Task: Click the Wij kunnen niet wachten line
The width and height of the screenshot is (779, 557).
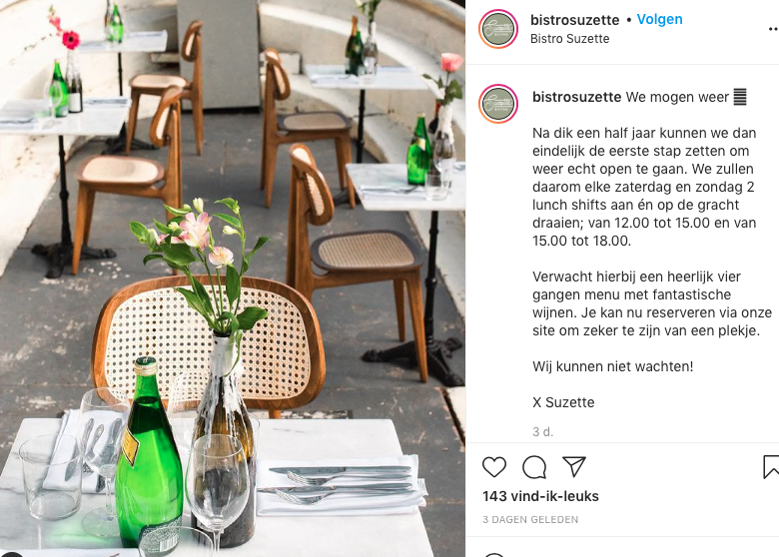Action: 612,366
